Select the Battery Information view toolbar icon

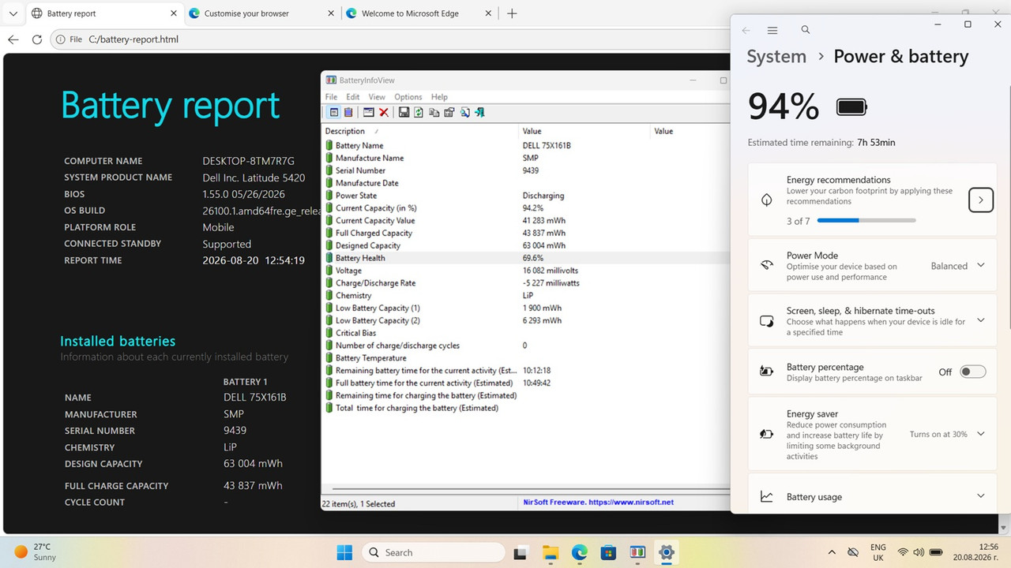click(x=333, y=113)
